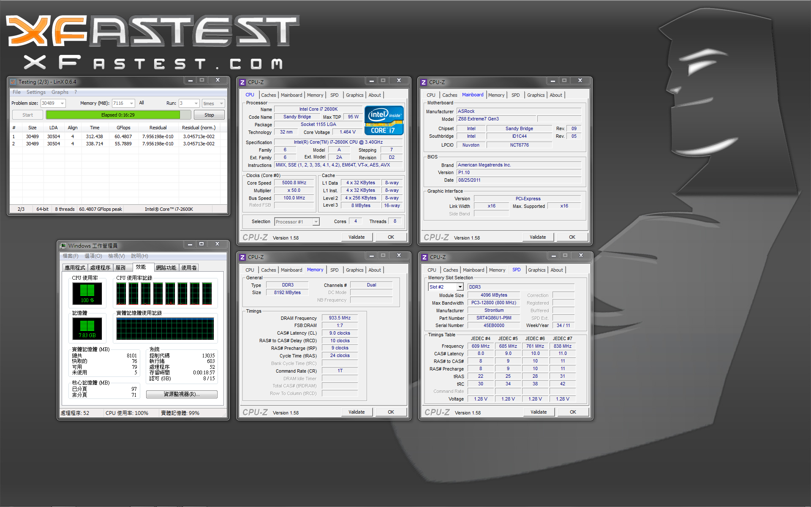Open the 說明(H) menu in Task Manager
This screenshot has width=811, height=507.
pyautogui.click(x=139, y=256)
